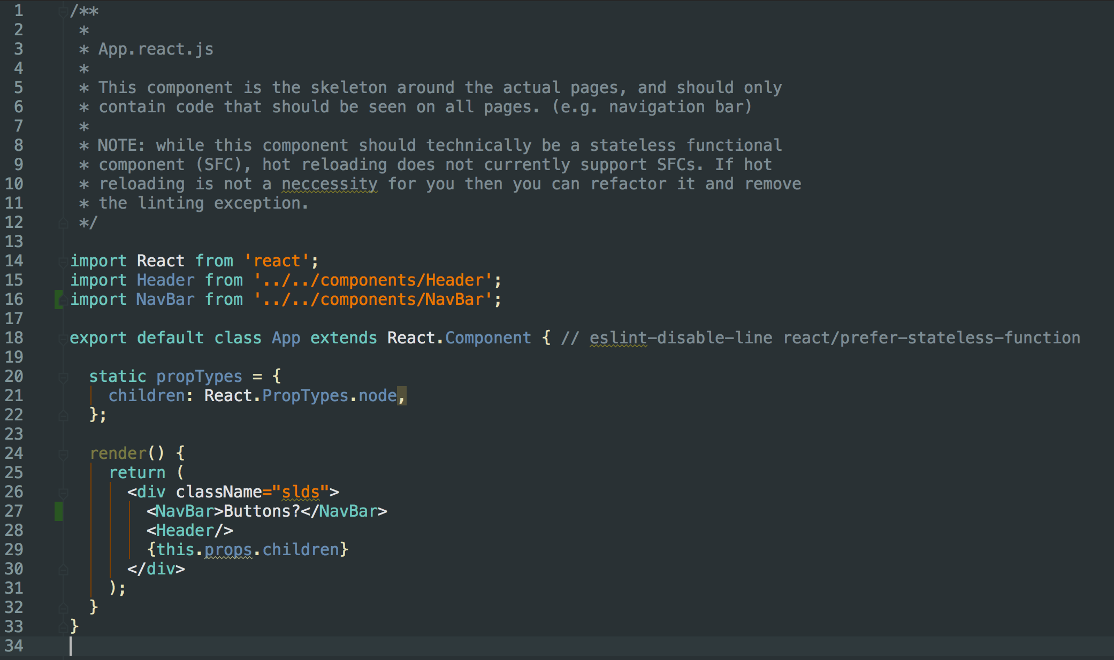Screen dimensions: 1114x660
Task: Click the opening NavBar tag on line 27
Action: pyautogui.click(x=185, y=511)
